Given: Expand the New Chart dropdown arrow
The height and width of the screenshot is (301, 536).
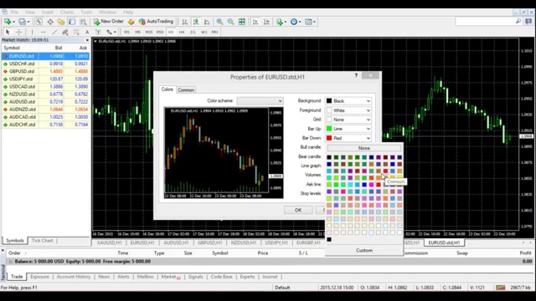Looking at the screenshot, I should tap(14, 22).
